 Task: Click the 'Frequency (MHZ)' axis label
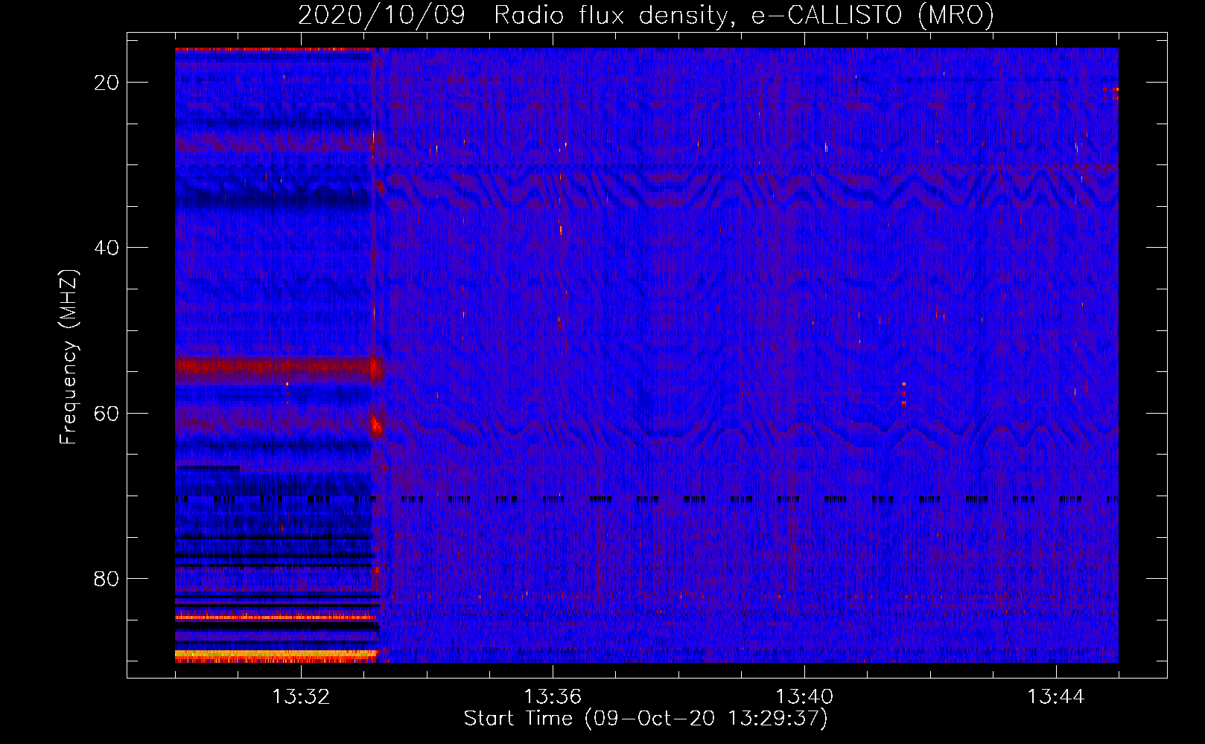(x=69, y=357)
